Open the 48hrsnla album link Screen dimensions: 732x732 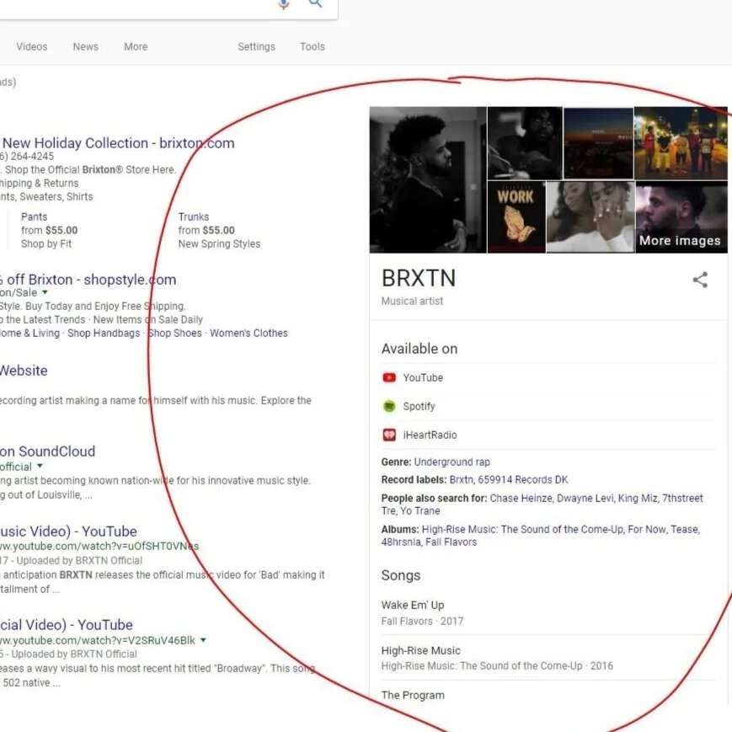coord(401,542)
